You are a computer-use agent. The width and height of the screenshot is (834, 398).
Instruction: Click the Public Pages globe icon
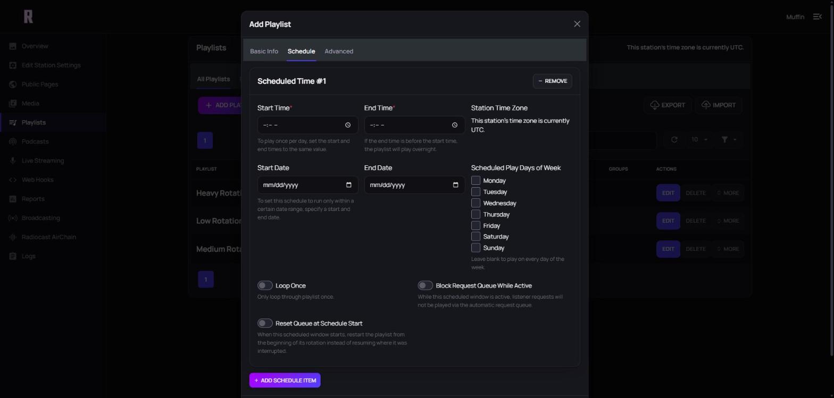click(13, 84)
